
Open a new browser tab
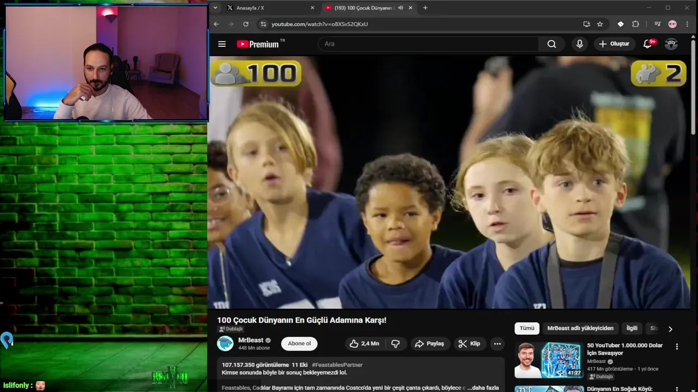[x=425, y=8]
